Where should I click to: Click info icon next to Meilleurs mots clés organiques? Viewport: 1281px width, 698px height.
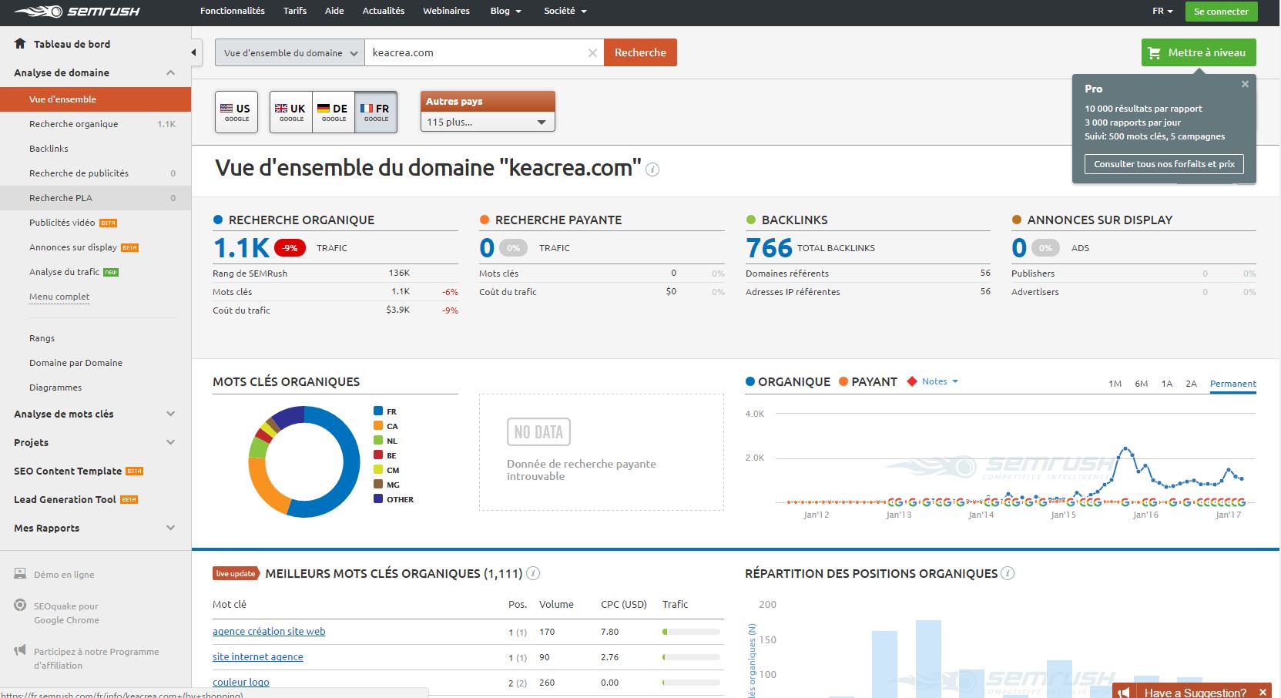coord(533,573)
